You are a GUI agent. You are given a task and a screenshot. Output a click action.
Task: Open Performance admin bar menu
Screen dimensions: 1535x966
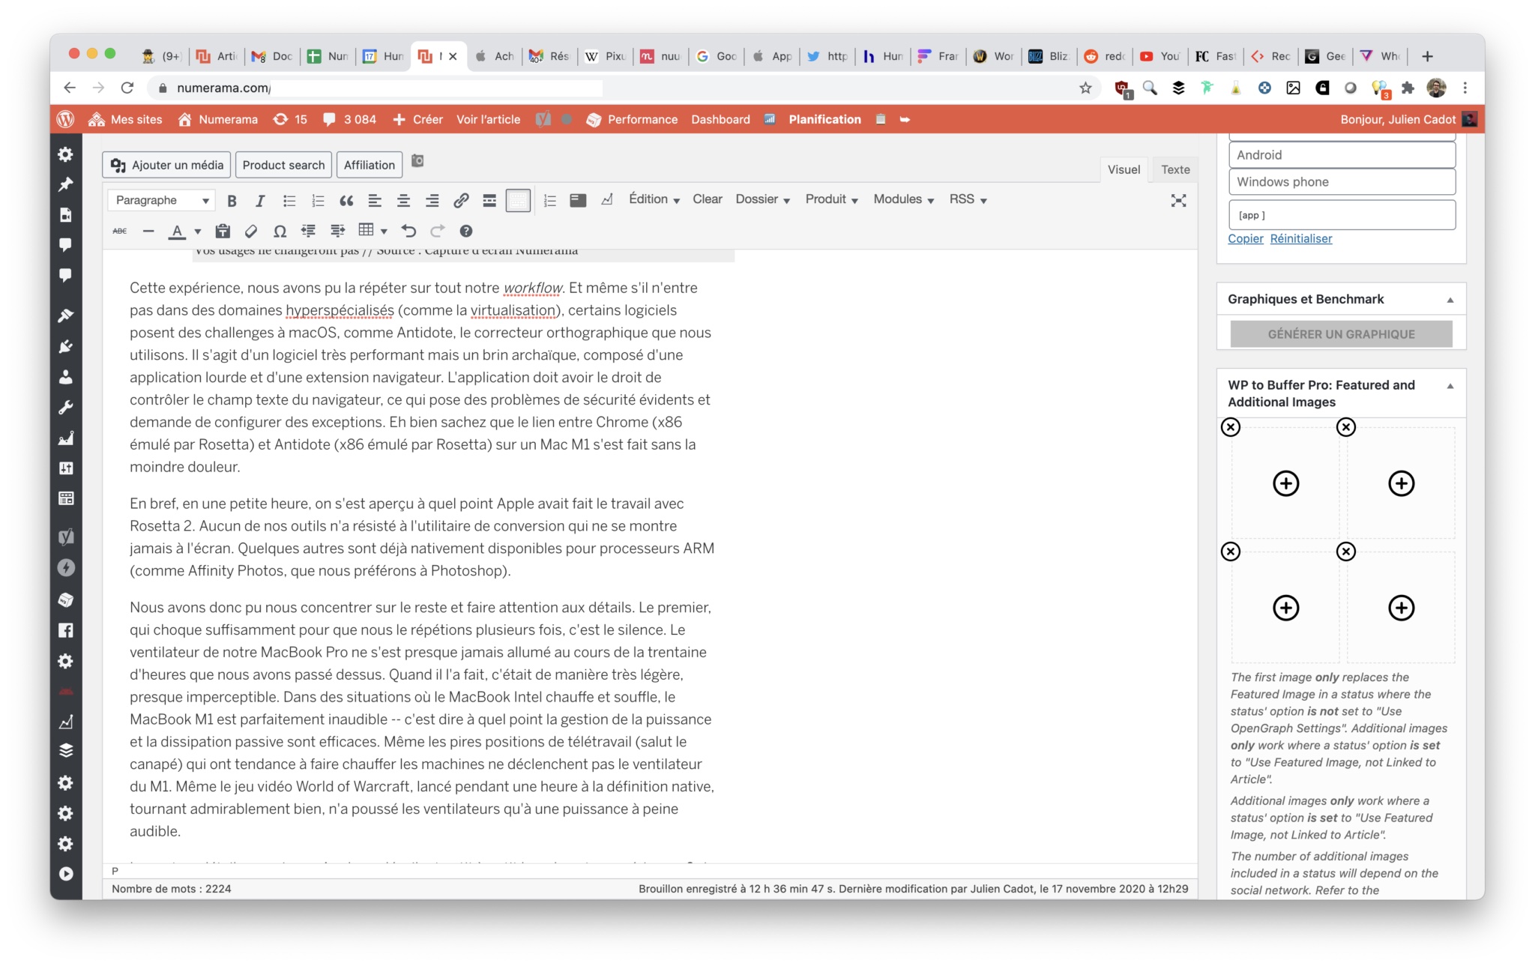(x=632, y=119)
